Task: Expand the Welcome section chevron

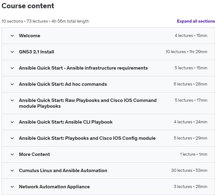Action: (x=12, y=36)
